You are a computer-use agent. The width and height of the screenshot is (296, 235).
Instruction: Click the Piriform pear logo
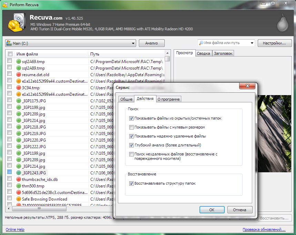click(x=283, y=23)
